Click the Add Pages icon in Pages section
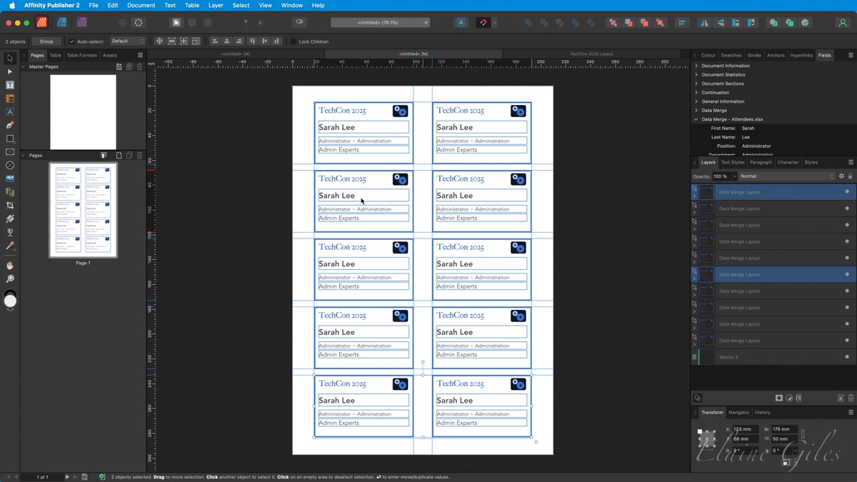 point(119,155)
